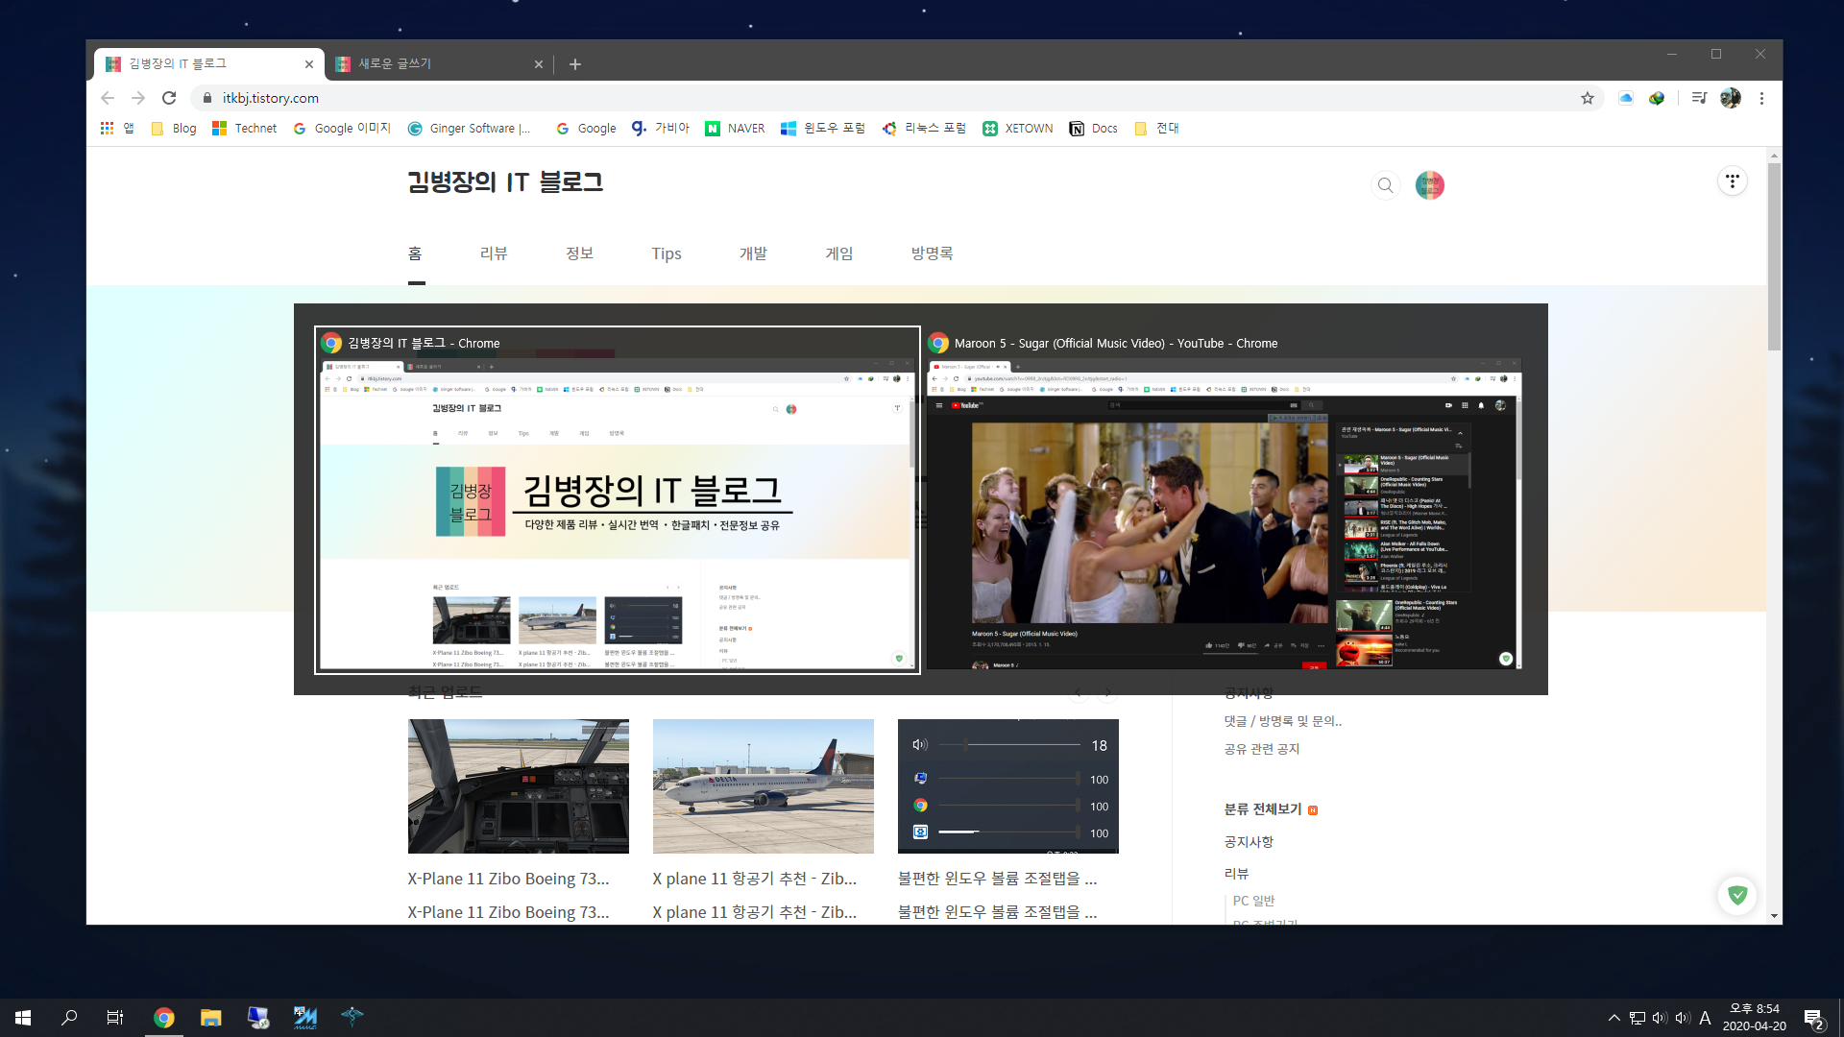The height and width of the screenshot is (1037, 1844).
Task: Open Chrome three-dot settings menu
Action: point(1761,98)
